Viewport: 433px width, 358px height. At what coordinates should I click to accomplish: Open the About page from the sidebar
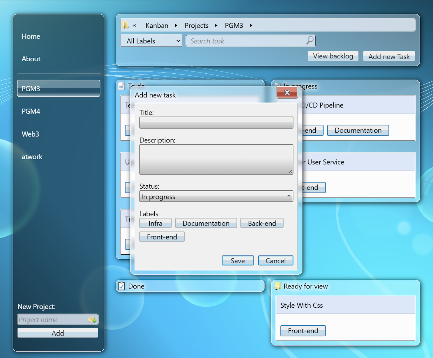pos(31,59)
